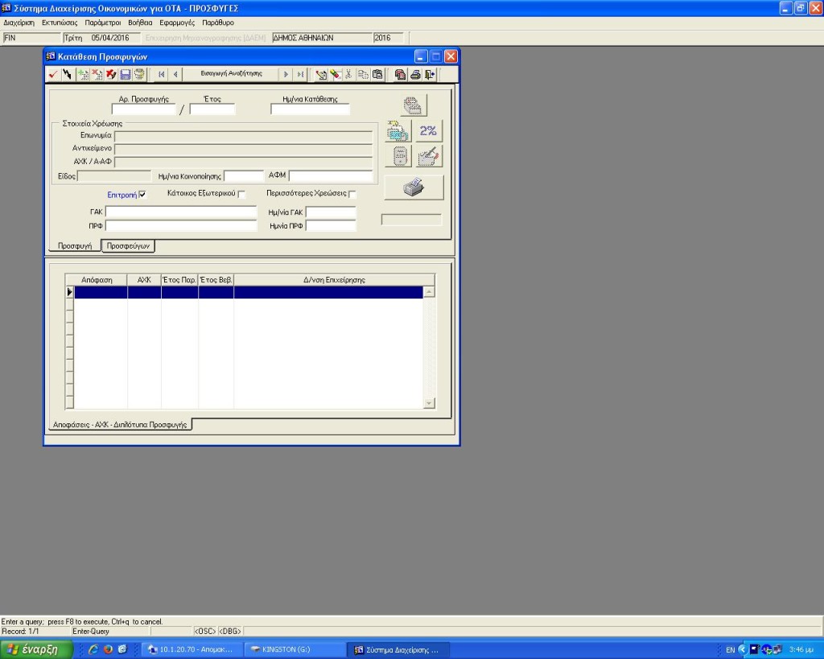This screenshot has height=659, width=824.
Task: Click the blue floppy disk save icon
Action: click(126, 75)
